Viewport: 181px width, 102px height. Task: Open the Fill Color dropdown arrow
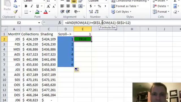point(41,12)
